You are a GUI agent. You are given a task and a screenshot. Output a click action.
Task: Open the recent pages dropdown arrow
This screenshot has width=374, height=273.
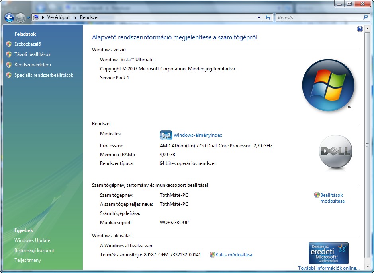click(x=28, y=18)
